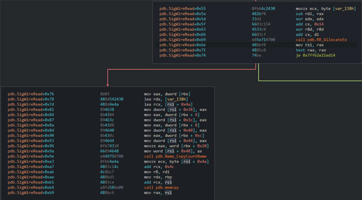Select the mov r8, rdi instruction
The width and height of the screenshot is (362, 200).
point(157,172)
